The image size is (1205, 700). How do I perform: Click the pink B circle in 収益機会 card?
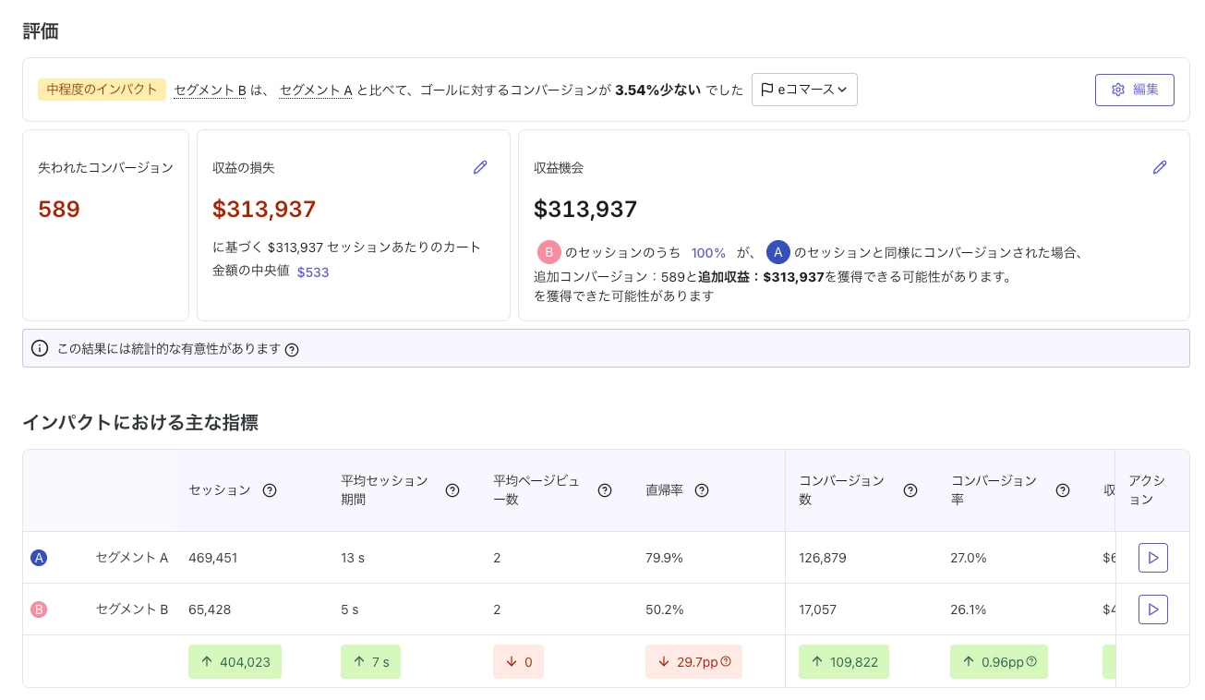tap(548, 252)
